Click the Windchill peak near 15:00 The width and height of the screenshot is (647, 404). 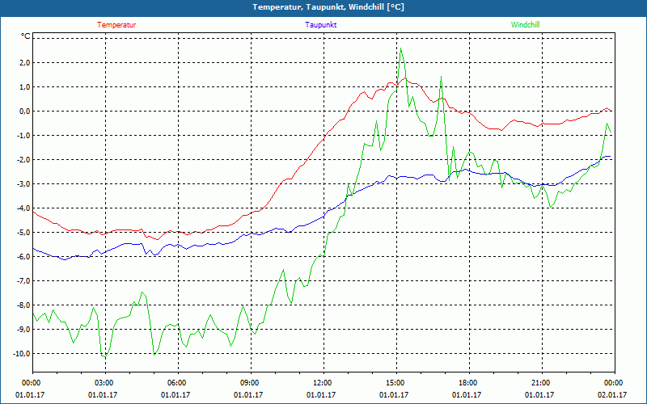(401, 48)
